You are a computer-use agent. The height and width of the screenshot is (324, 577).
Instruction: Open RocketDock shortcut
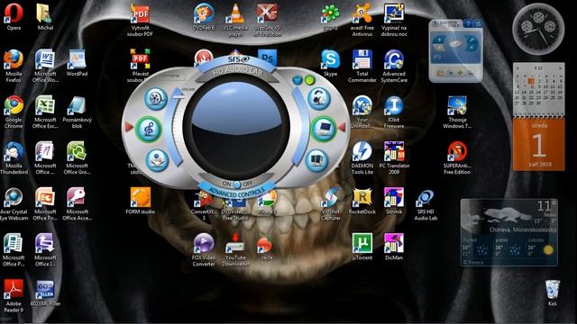362,201
